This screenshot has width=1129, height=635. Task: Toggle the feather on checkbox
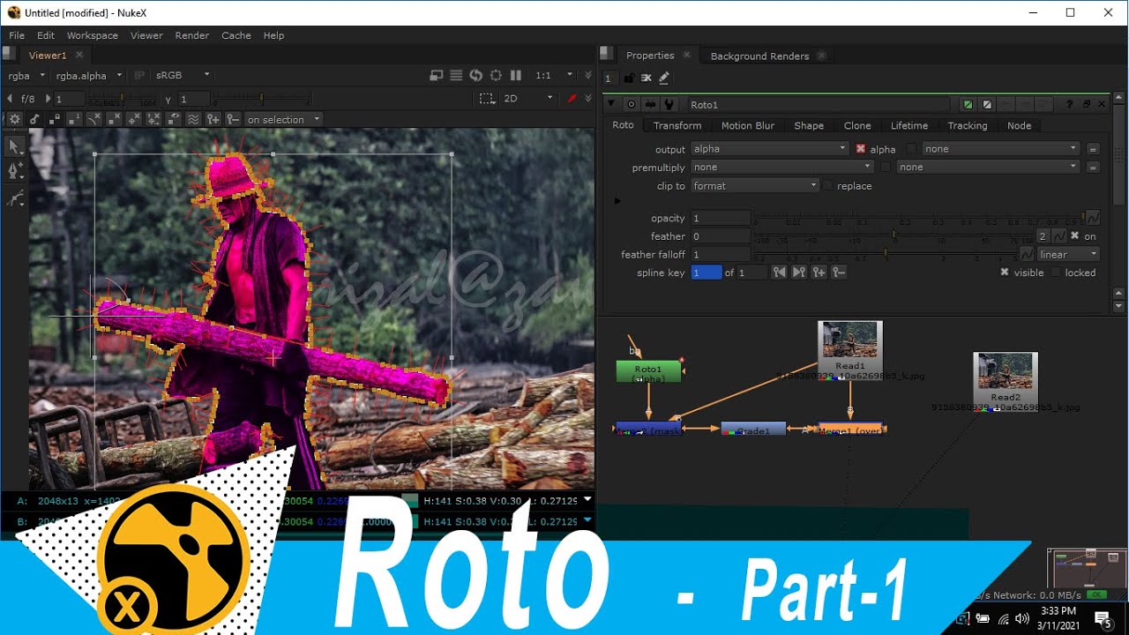coord(1074,236)
